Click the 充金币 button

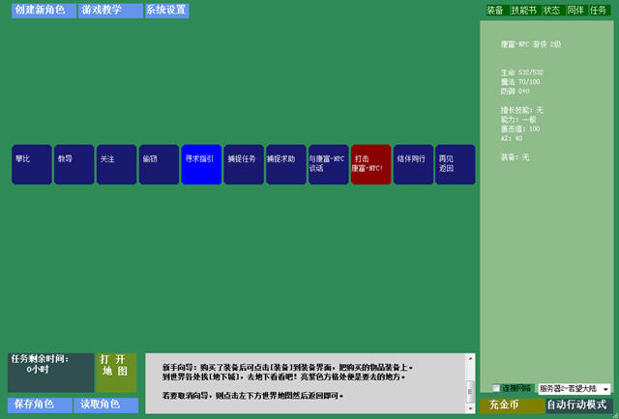511,405
